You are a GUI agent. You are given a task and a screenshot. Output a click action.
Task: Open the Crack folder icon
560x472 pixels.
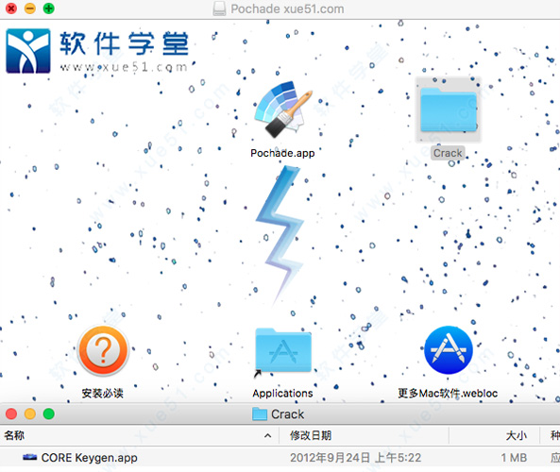[449, 110]
